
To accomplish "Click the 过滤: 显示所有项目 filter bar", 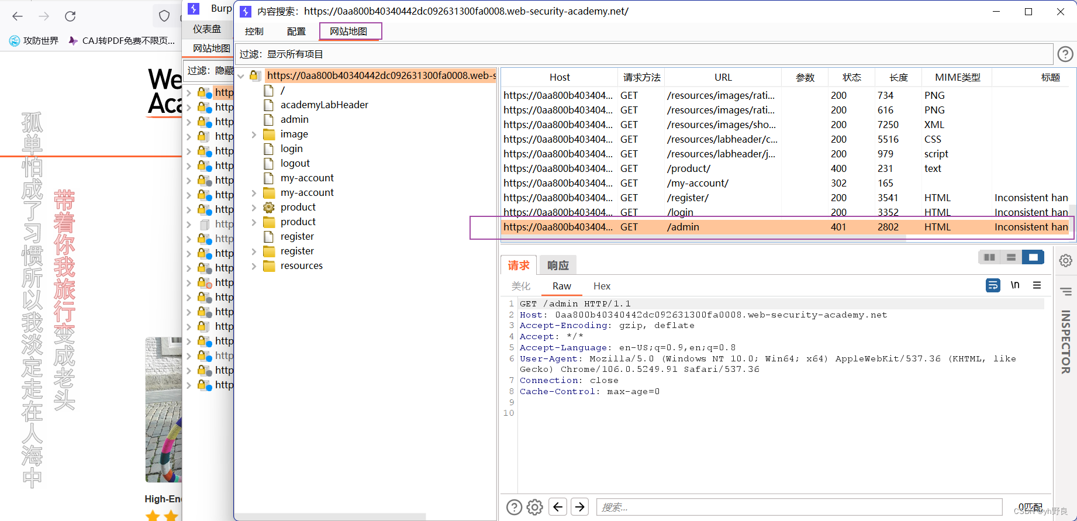I will (x=644, y=54).
